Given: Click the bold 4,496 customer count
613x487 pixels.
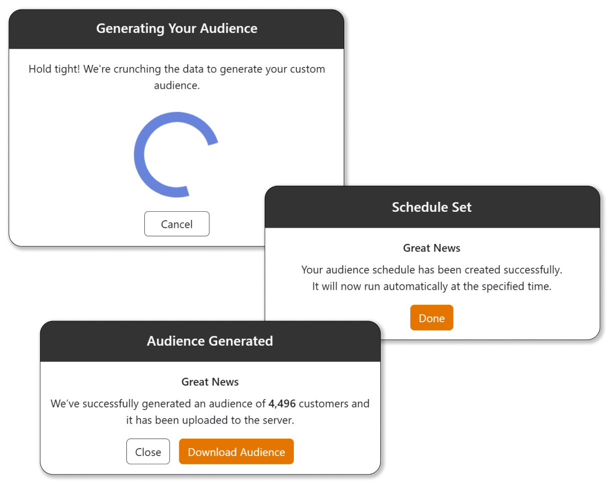Looking at the screenshot, I should coord(282,404).
